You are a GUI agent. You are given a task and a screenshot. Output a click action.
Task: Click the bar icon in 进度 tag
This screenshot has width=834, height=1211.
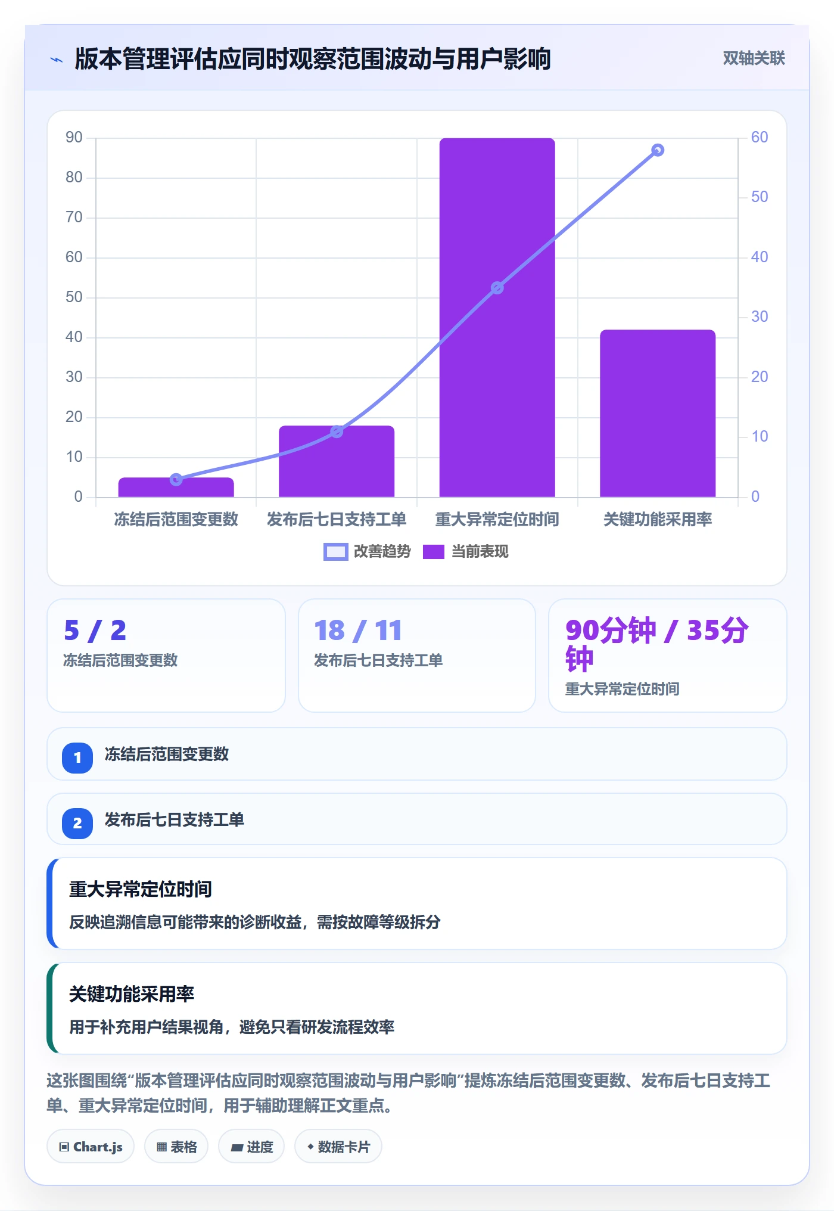[x=236, y=1147]
